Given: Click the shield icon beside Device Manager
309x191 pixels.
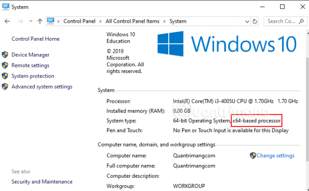Looking at the screenshot, I should [x=5, y=55].
